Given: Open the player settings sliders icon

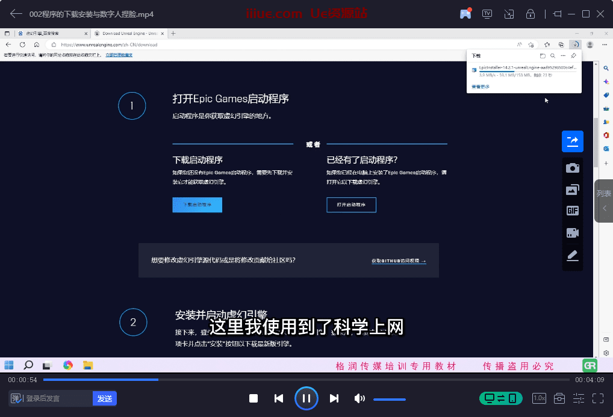Looking at the screenshot, I should point(579,398).
